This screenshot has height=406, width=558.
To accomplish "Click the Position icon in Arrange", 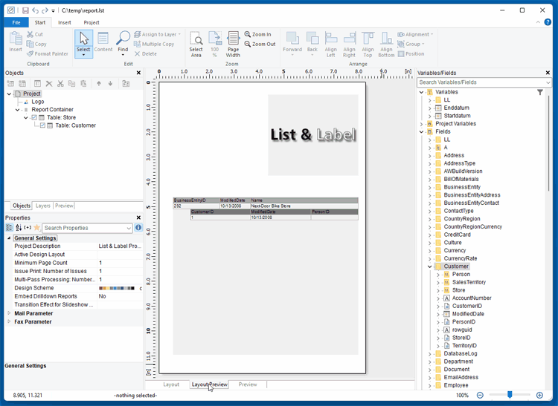I will coord(402,53).
